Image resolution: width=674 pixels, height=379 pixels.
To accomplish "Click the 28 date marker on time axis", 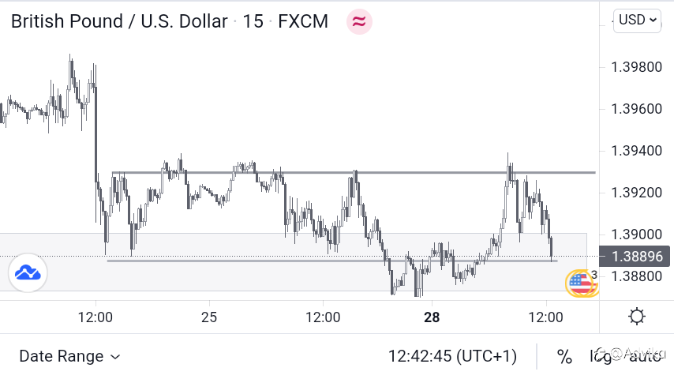I will click(431, 317).
